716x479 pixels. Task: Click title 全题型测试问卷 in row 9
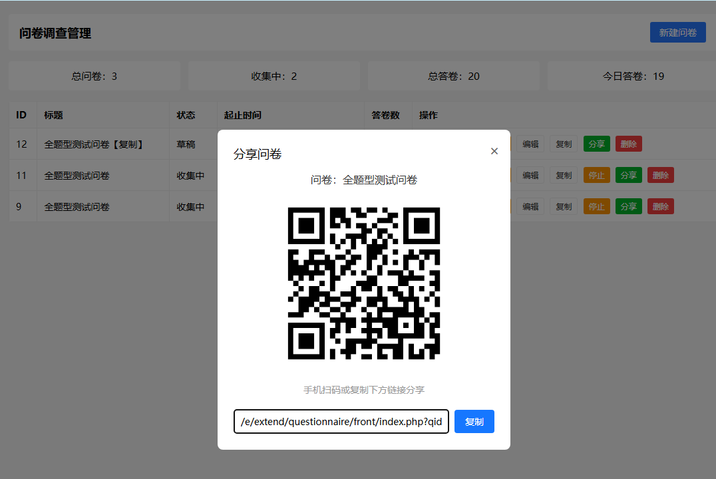(x=77, y=207)
